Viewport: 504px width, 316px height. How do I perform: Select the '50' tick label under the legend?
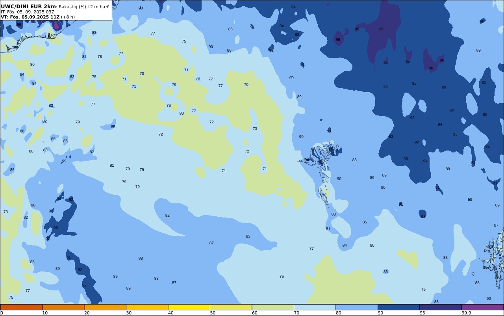point(213,313)
